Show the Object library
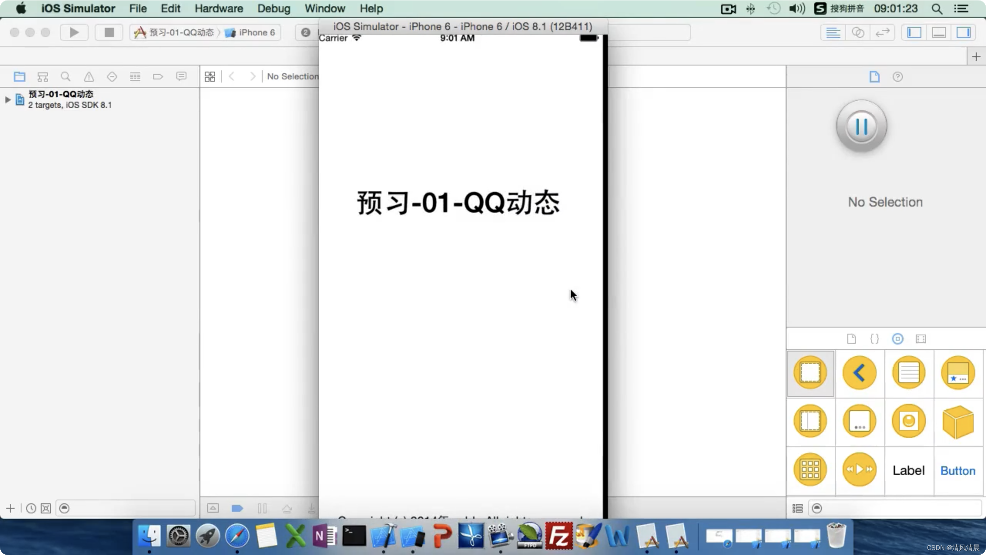The image size is (986, 555). coord(897,339)
